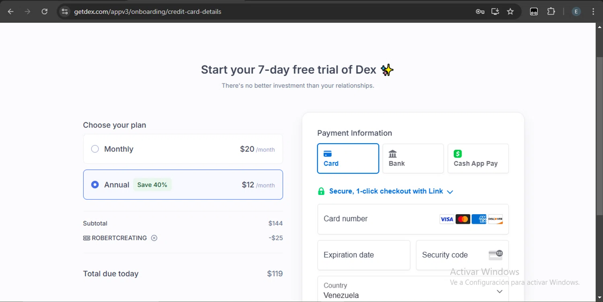The width and height of the screenshot is (603, 302).
Task: Click the -$25 discount amount
Action: pos(276,238)
